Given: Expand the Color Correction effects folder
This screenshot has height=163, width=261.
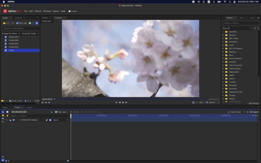Looking at the screenshot, I should coord(223,65).
